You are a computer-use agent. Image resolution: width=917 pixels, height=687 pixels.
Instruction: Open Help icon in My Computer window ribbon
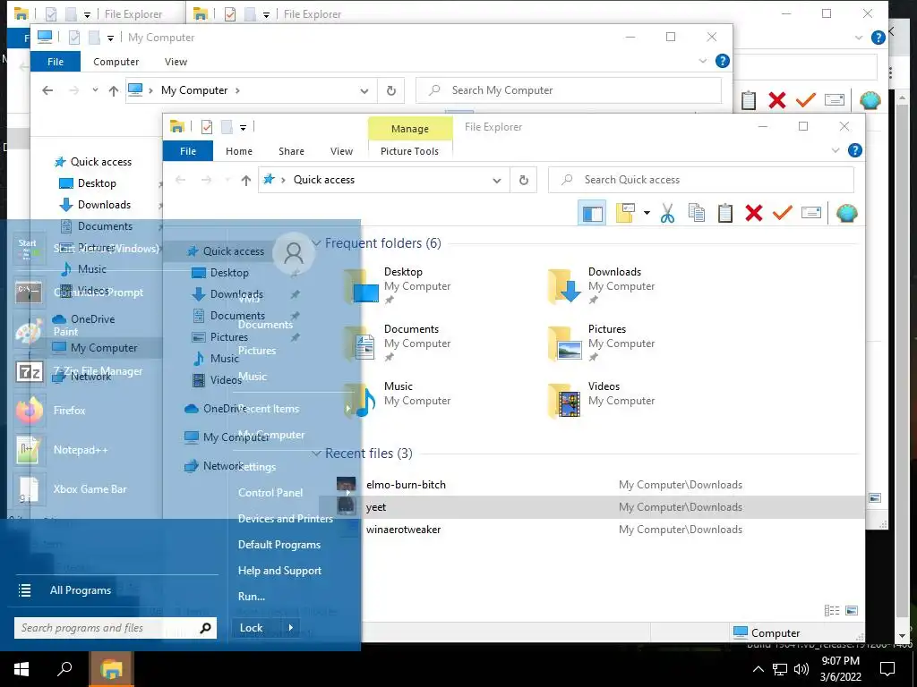(x=723, y=61)
